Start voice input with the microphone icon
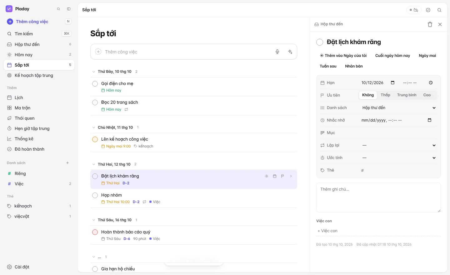 coord(277,52)
